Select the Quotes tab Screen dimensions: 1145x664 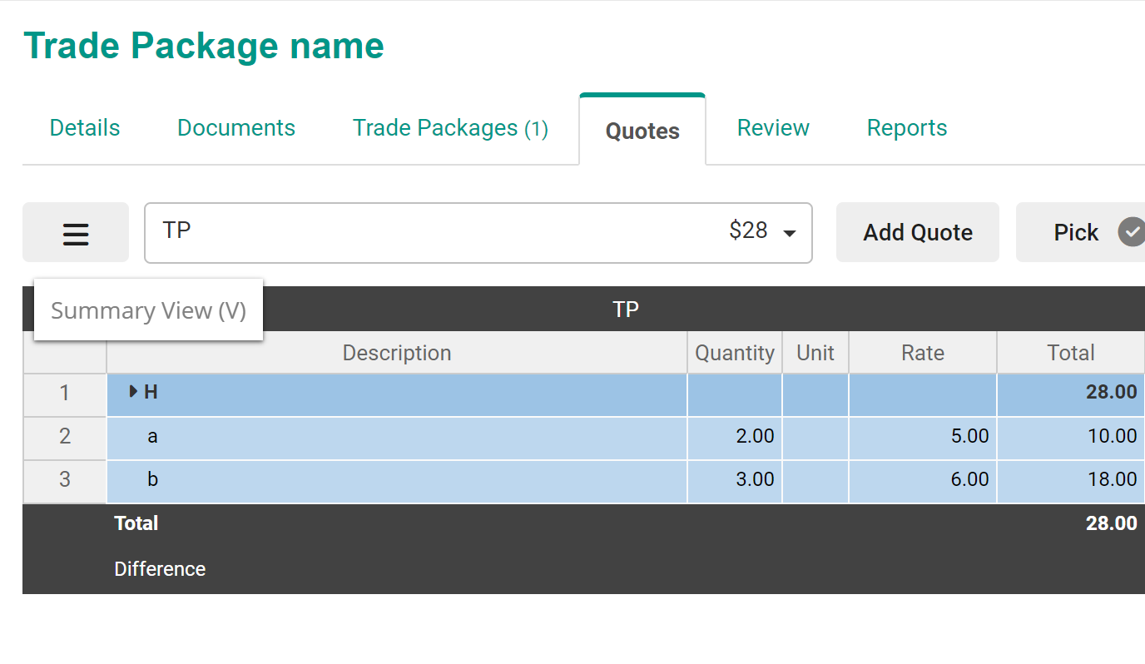[642, 131]
